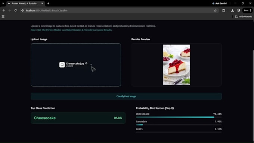
Task: Click the Sandwich probability bar
Action: coord(179,125)
